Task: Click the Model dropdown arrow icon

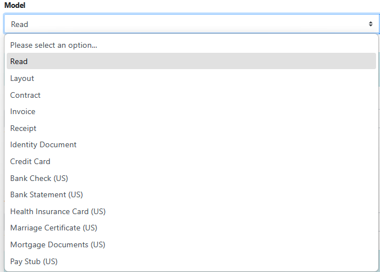Action: (370, 24)
